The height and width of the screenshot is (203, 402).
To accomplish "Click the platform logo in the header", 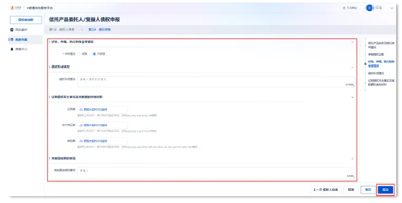I will (x=16, y=8).
